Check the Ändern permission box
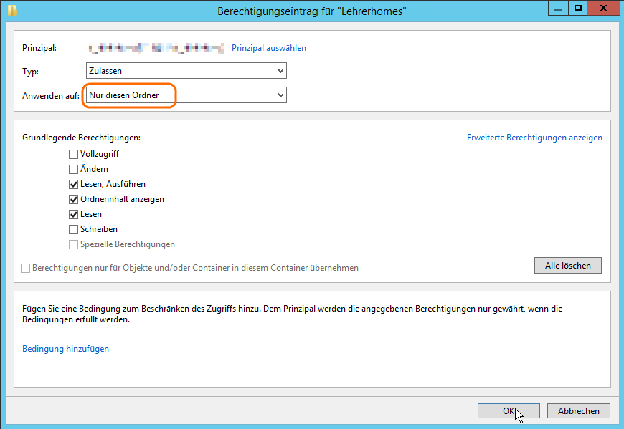Viewport: 624px width, 429px height. (73, 169)
